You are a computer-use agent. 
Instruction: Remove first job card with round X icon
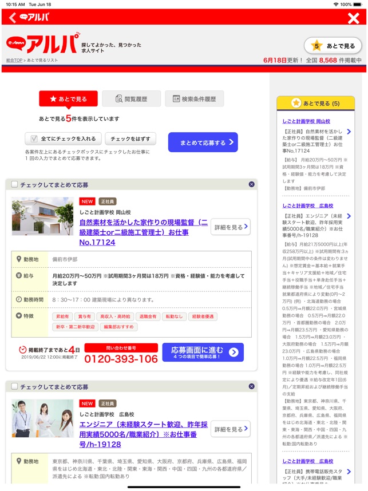251,184
